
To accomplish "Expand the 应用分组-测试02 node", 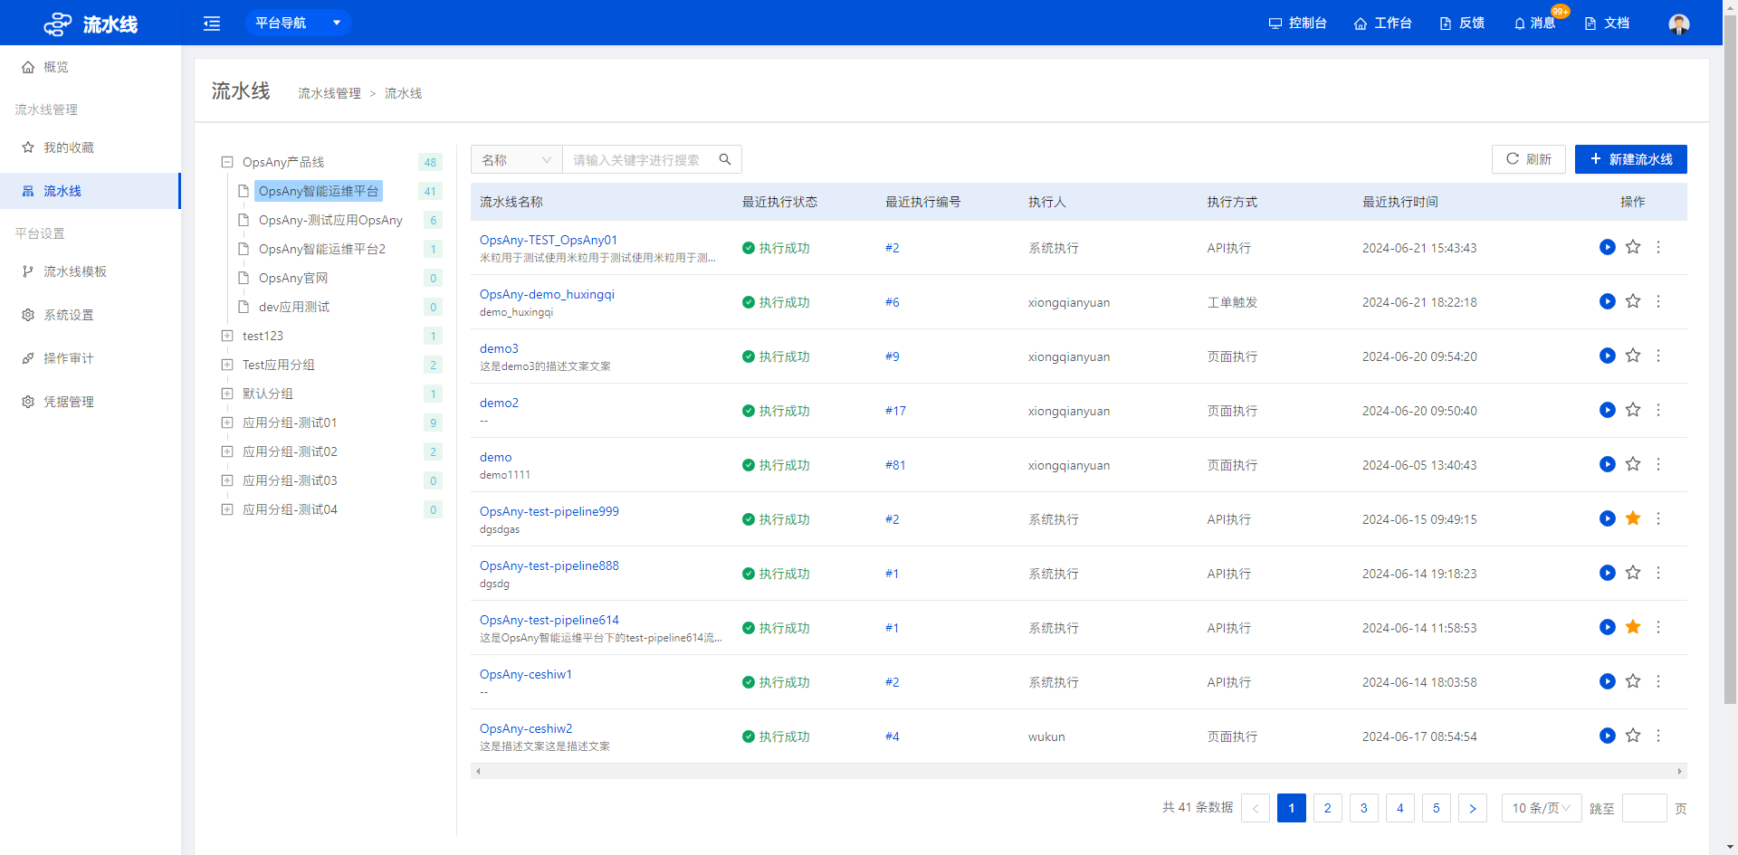I will pos(227,451).
